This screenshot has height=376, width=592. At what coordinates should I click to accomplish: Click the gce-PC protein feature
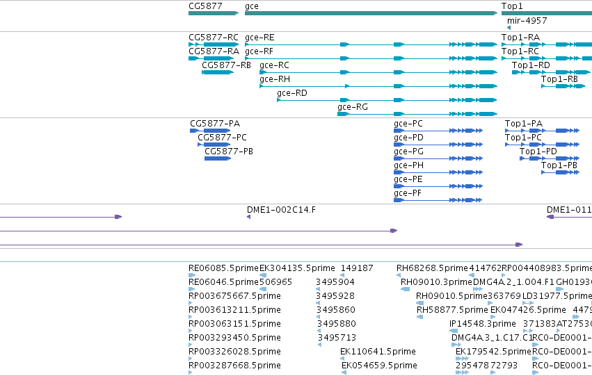438,131
